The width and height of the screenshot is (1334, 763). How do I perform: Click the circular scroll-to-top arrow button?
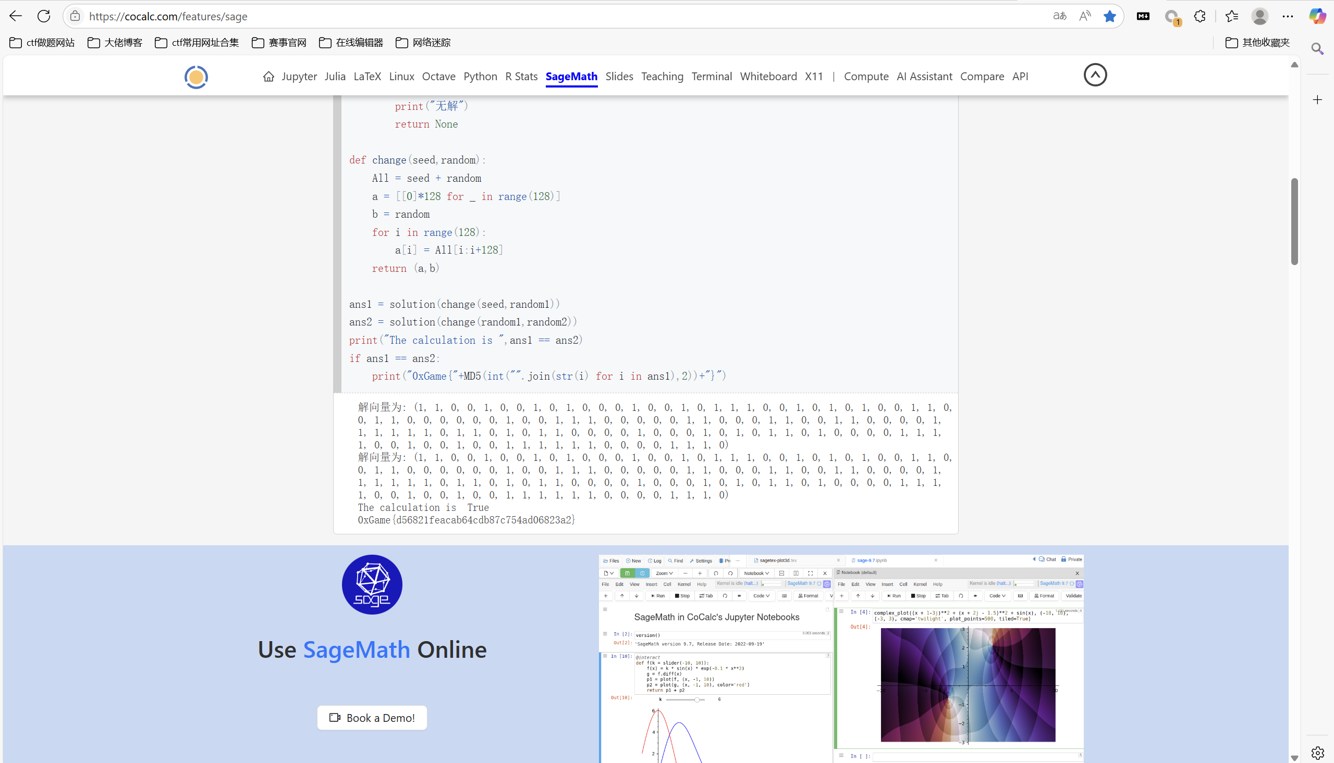click(1095, 75)
